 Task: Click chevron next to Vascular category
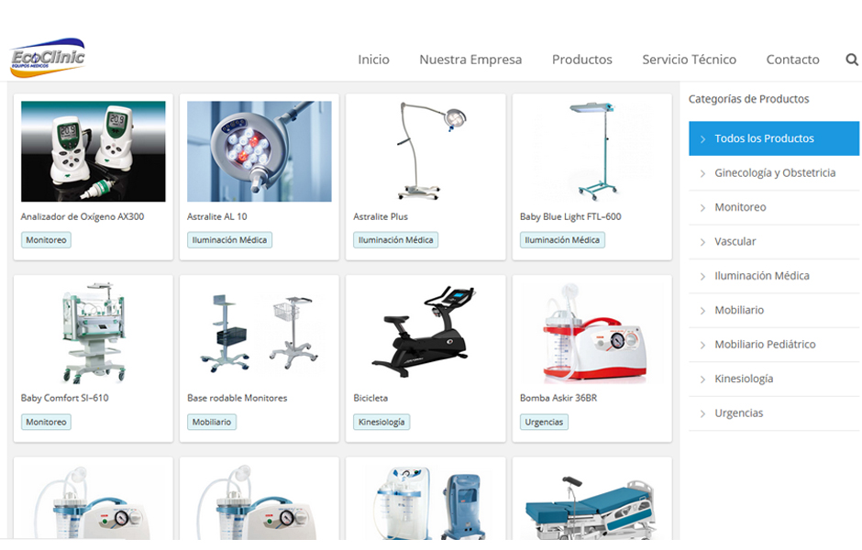702,242
